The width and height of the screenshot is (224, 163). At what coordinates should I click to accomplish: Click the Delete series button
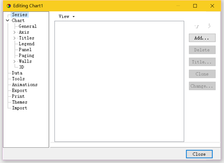pos(202,50)
